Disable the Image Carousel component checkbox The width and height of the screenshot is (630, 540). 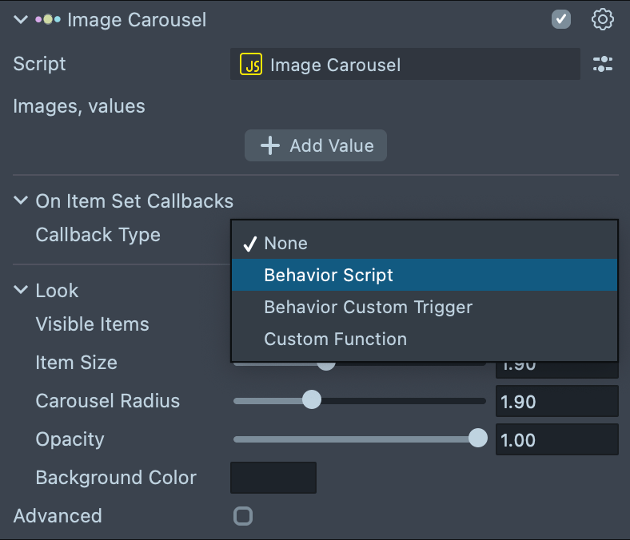(561, 19)
